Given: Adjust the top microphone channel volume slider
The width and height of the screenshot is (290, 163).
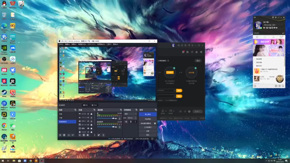Looking at the screenshot, I should [x=105, y=118].
